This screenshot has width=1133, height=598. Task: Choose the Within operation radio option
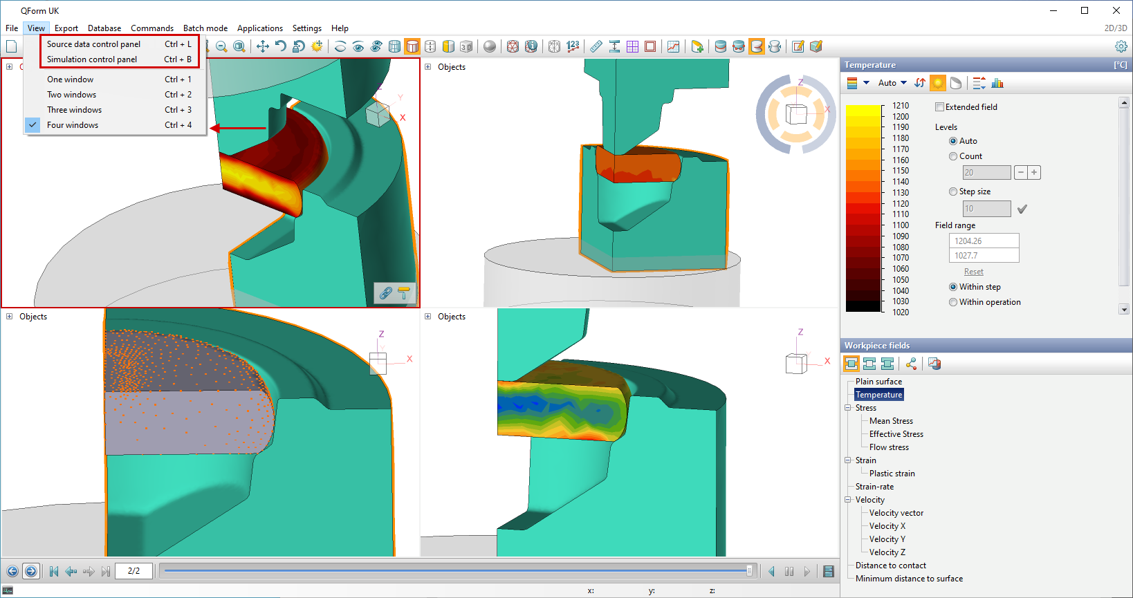click(953, 302)
